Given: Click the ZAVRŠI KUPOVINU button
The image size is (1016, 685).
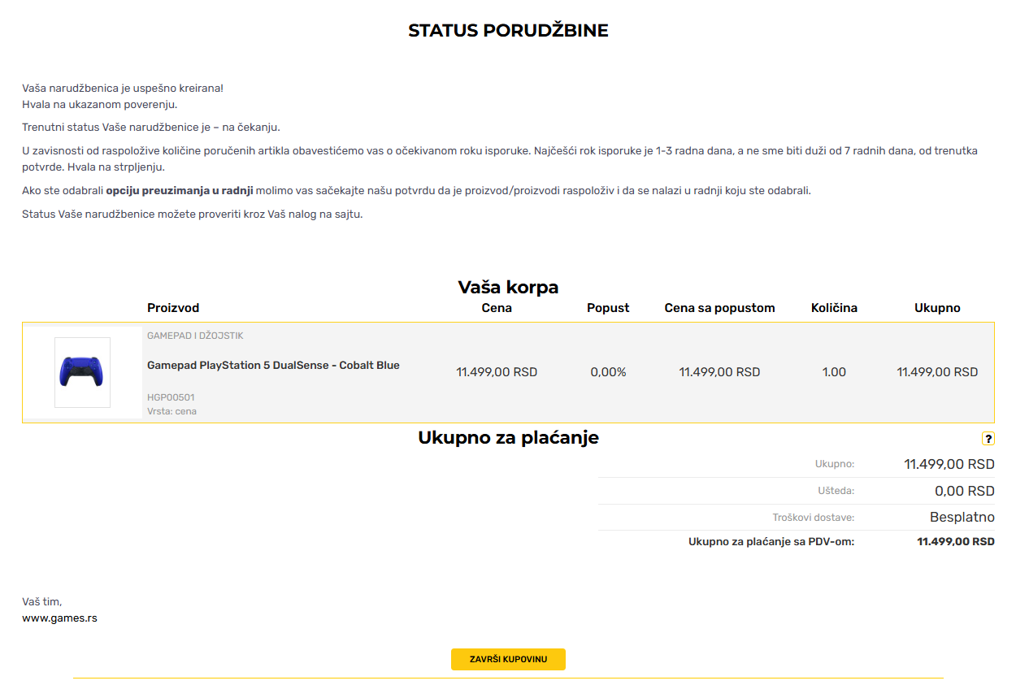Looking at the screenshot, I should point(508,659).
